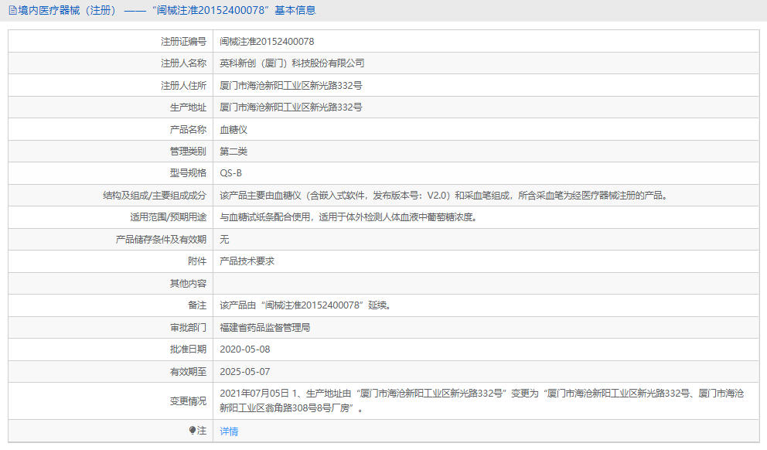Select the approval date 2020-05-08 cell

[x=247, y=349]
